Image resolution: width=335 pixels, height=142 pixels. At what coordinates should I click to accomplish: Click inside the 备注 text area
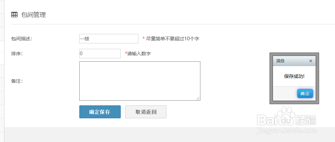point(140,81)
